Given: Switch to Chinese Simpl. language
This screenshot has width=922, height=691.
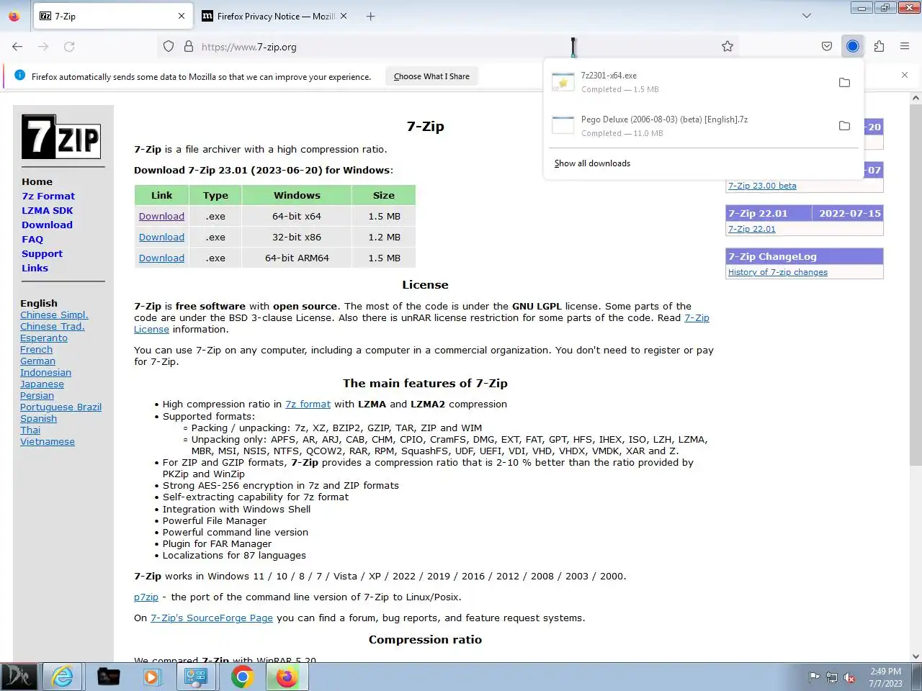Looking at the screenshot, I should (x=54, y=315).
